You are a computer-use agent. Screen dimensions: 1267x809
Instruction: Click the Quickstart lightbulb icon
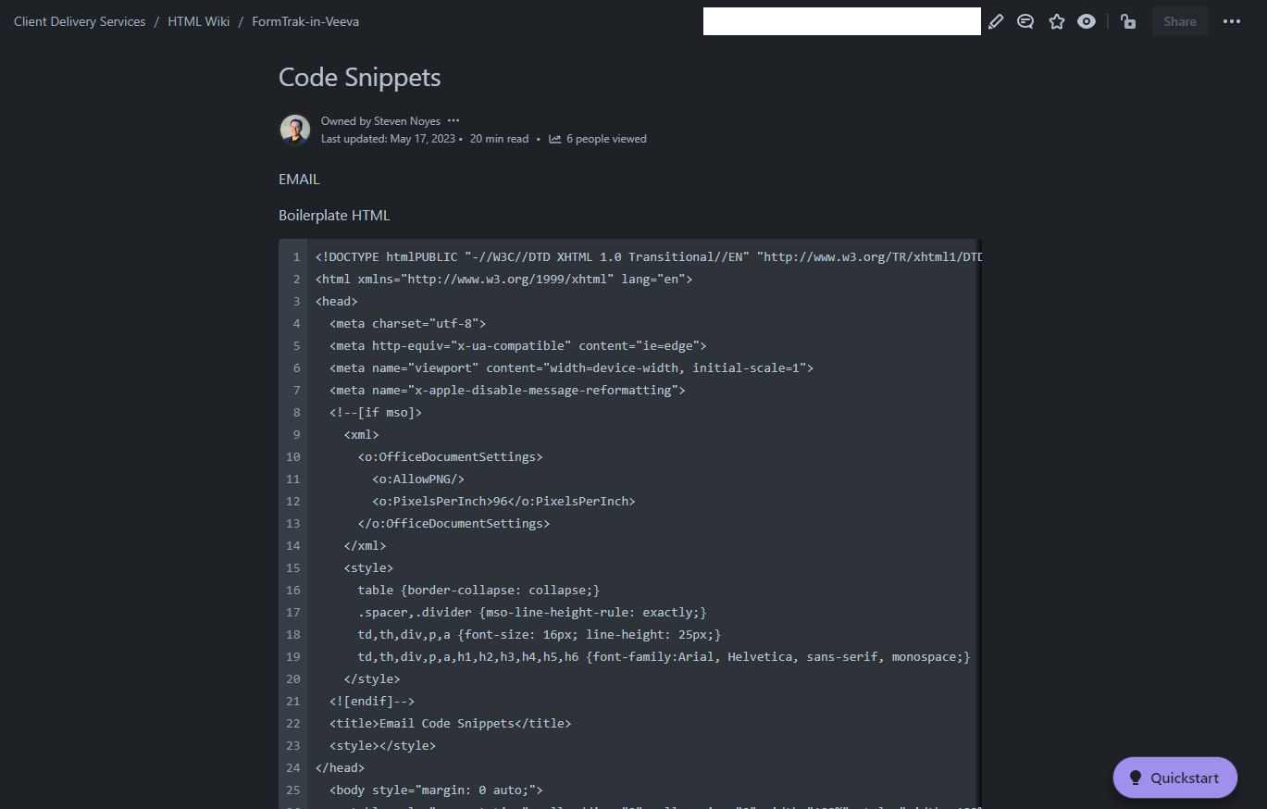(x=1136, y=778)
